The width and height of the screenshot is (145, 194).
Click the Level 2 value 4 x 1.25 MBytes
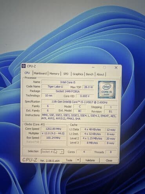92,139
